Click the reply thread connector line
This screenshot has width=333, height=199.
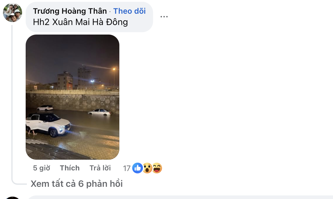(12, 104)
